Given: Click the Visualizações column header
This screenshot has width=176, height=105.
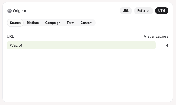Looking at the screenshot, I should click(x=156, y=36).
